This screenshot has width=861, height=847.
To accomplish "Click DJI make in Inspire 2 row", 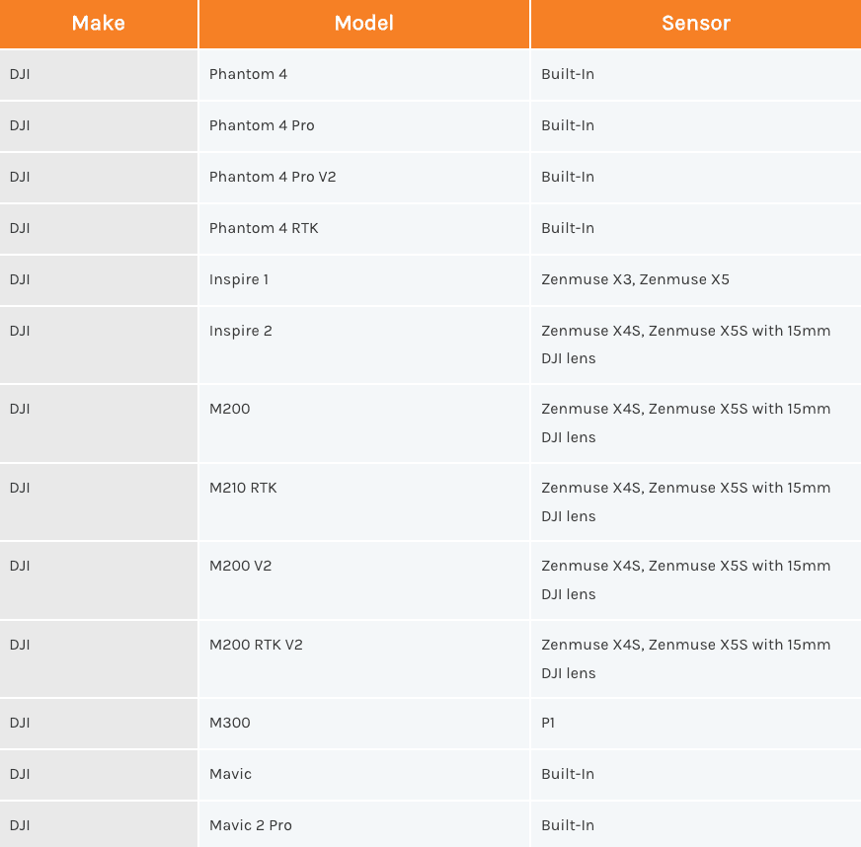I will click(99, 345).
